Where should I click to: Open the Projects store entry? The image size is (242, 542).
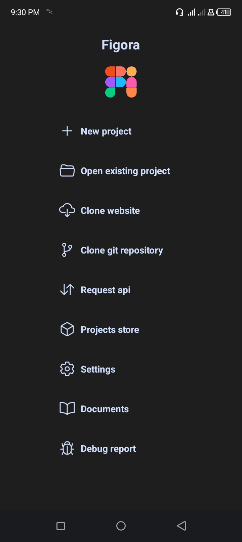(x=110, y=329)
